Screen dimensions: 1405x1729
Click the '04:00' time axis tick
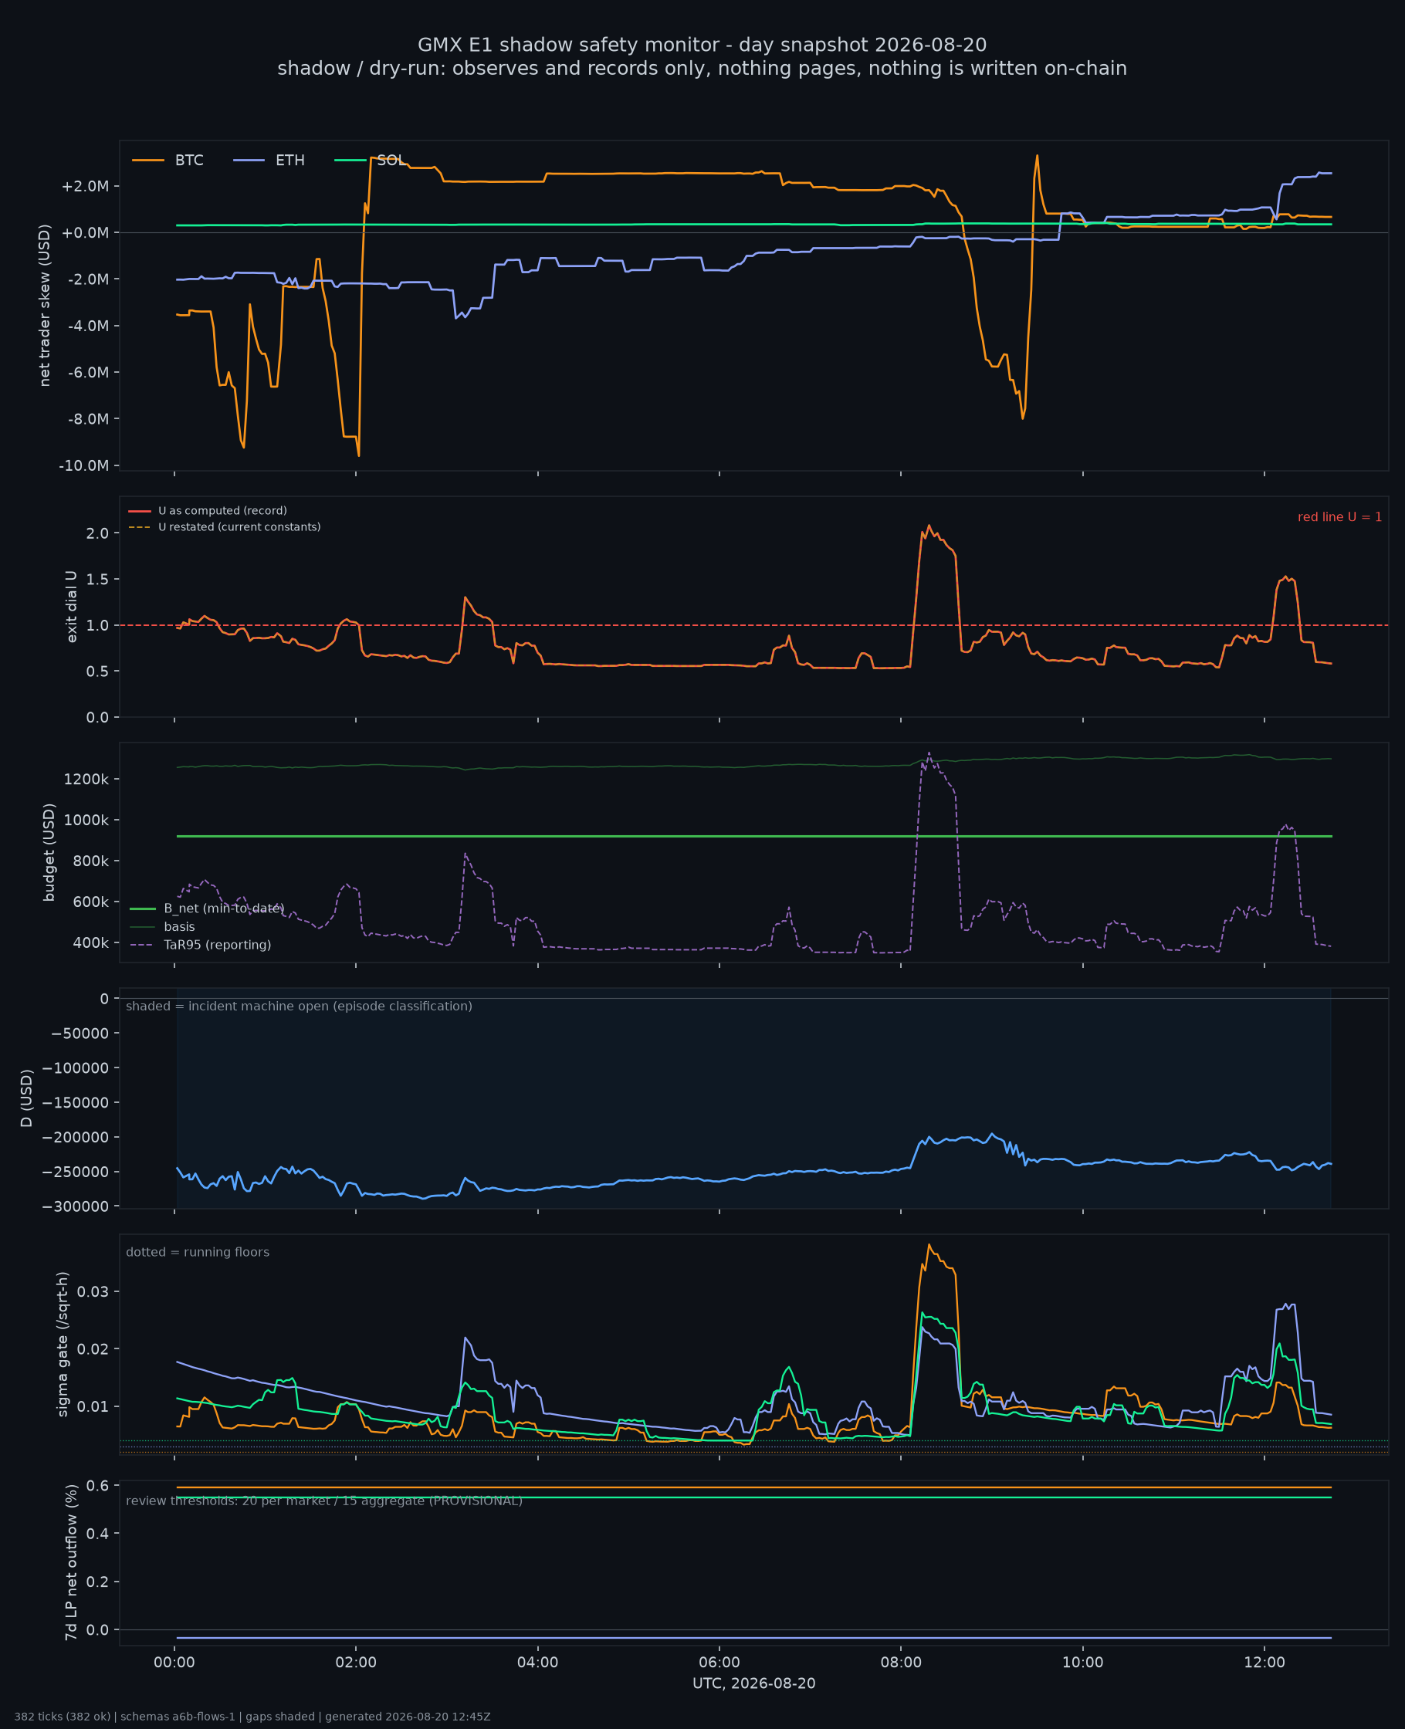click(x=538, y=1663)
